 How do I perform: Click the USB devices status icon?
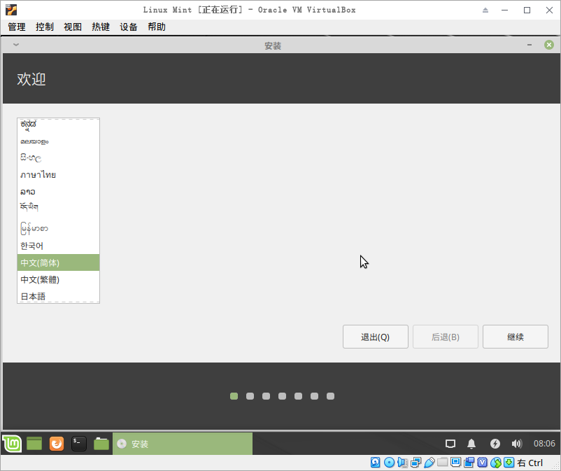pos(429,462)
